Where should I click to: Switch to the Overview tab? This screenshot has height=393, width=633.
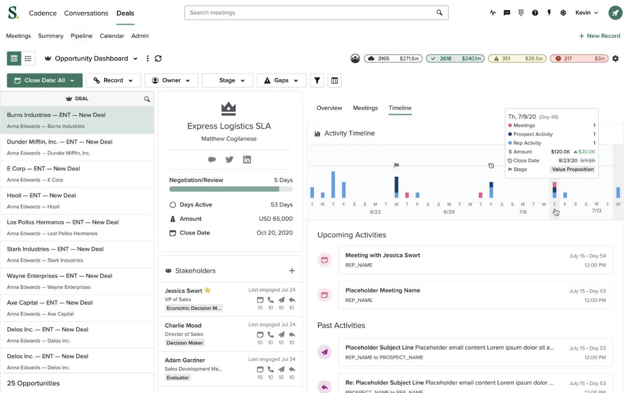pyautogui.click(x=329, y=108)
